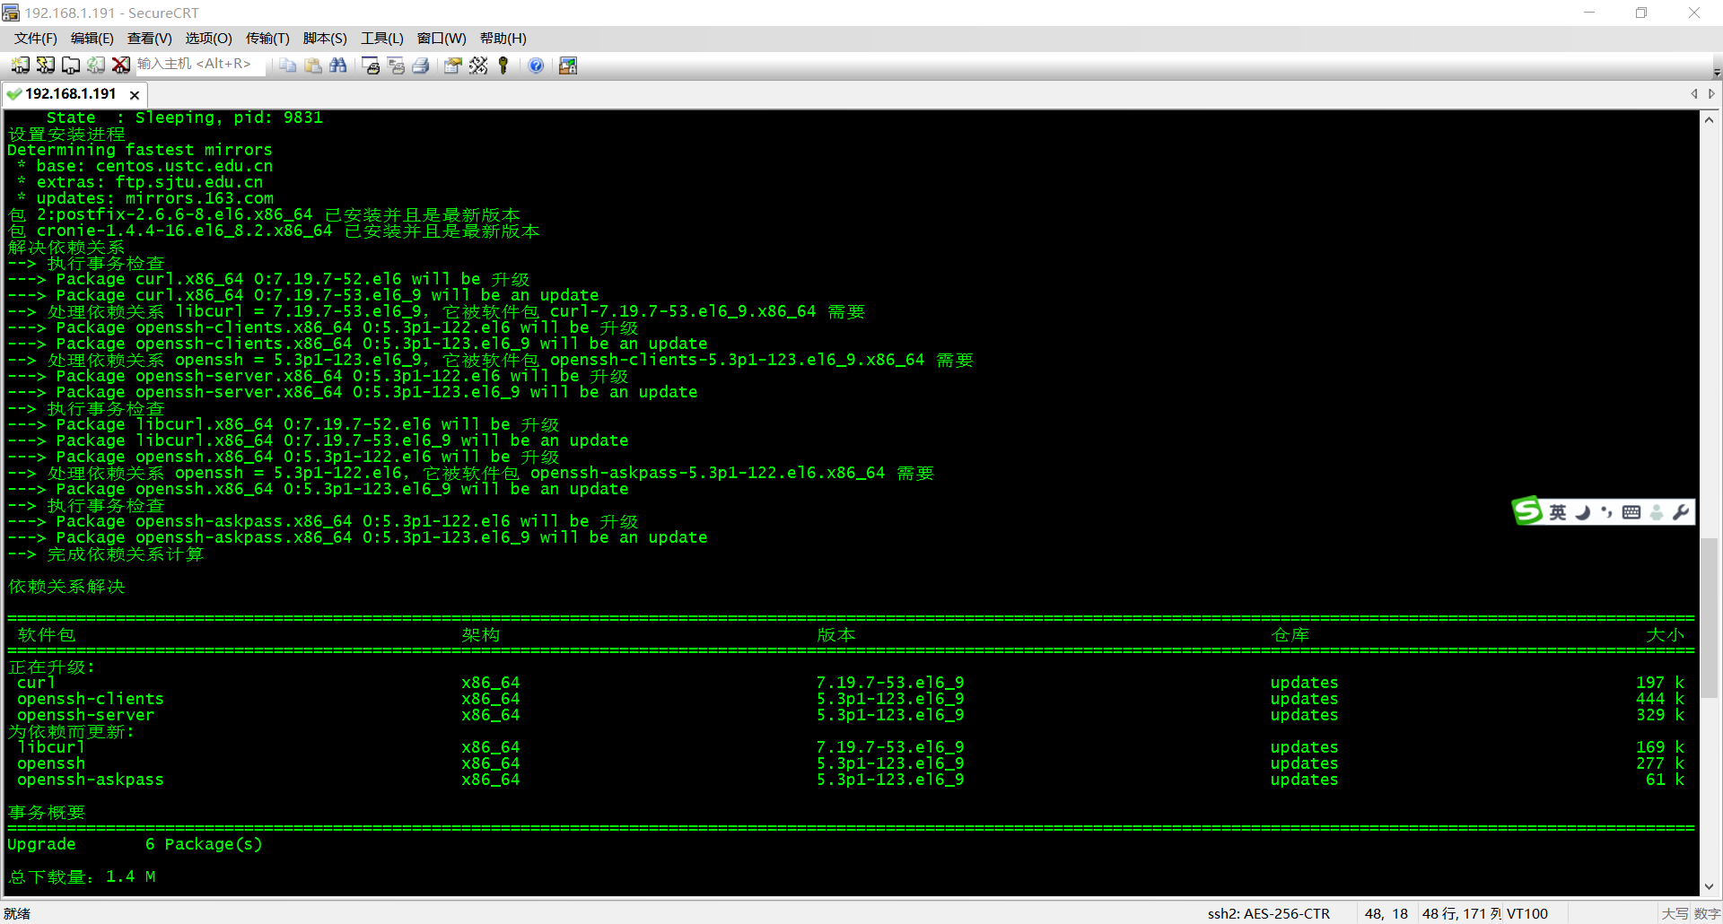Click the 'Upgrade 6 Package(s)' line

[135, 844]
